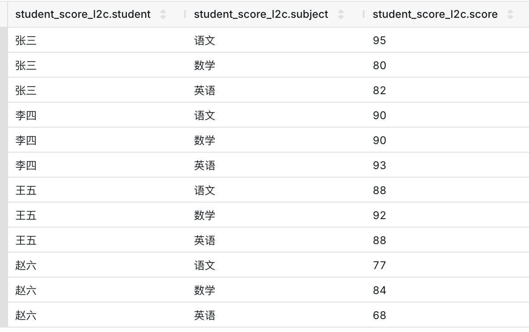
Task: Click sort icon of subject column
Action: point(341,14)
